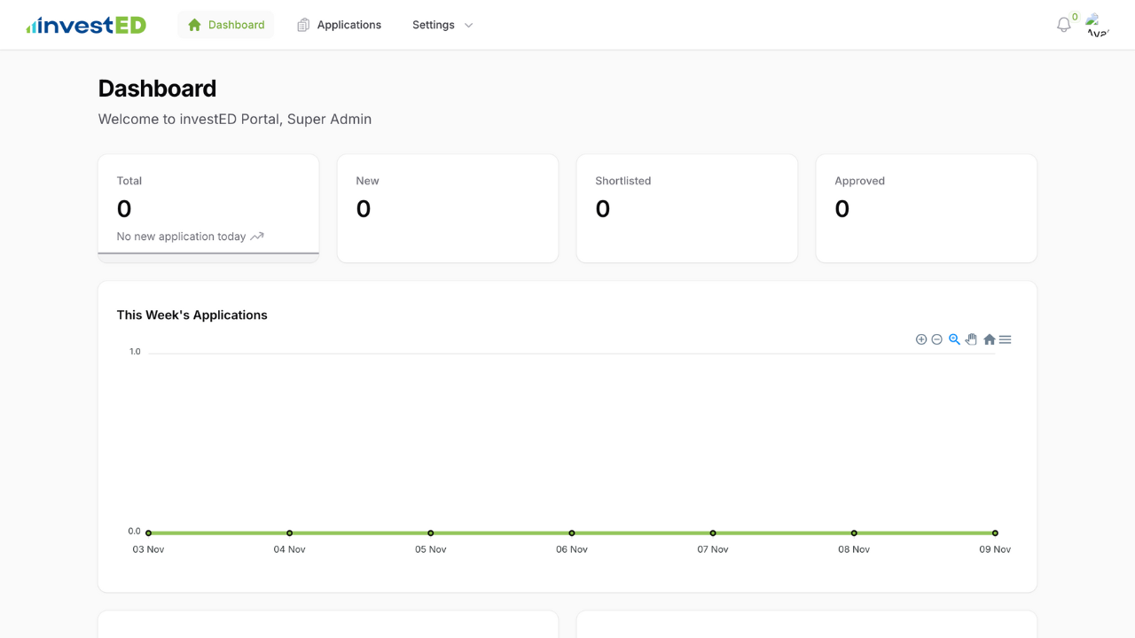The image size is (1135, 638).
Task: Open the 'No new application today' trend link
Action: (188, 237)
